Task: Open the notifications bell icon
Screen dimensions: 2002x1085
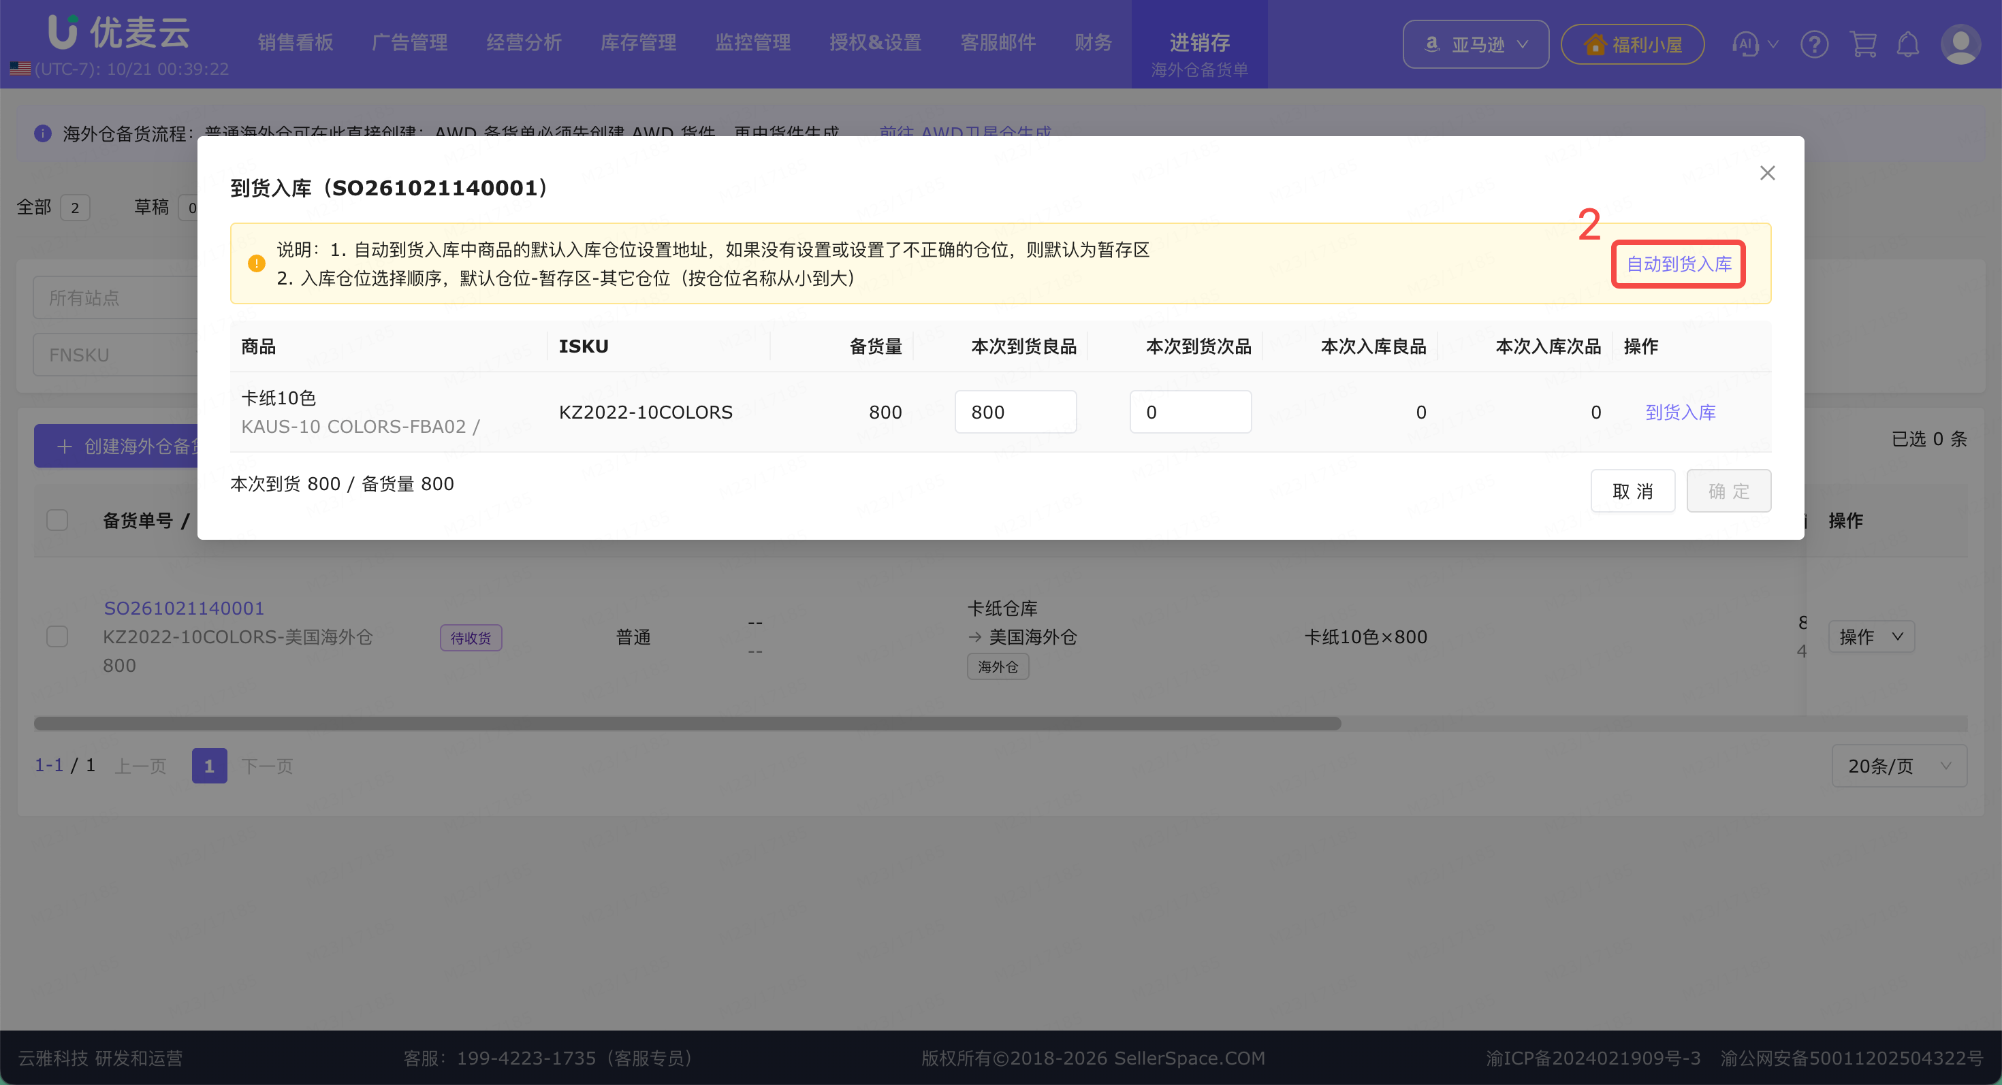Action: (x=1908, y=44)
